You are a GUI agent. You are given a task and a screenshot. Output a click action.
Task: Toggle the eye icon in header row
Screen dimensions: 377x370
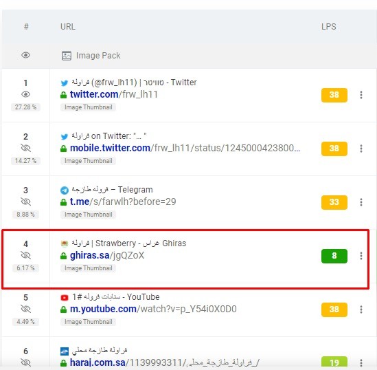click(25, 55)
